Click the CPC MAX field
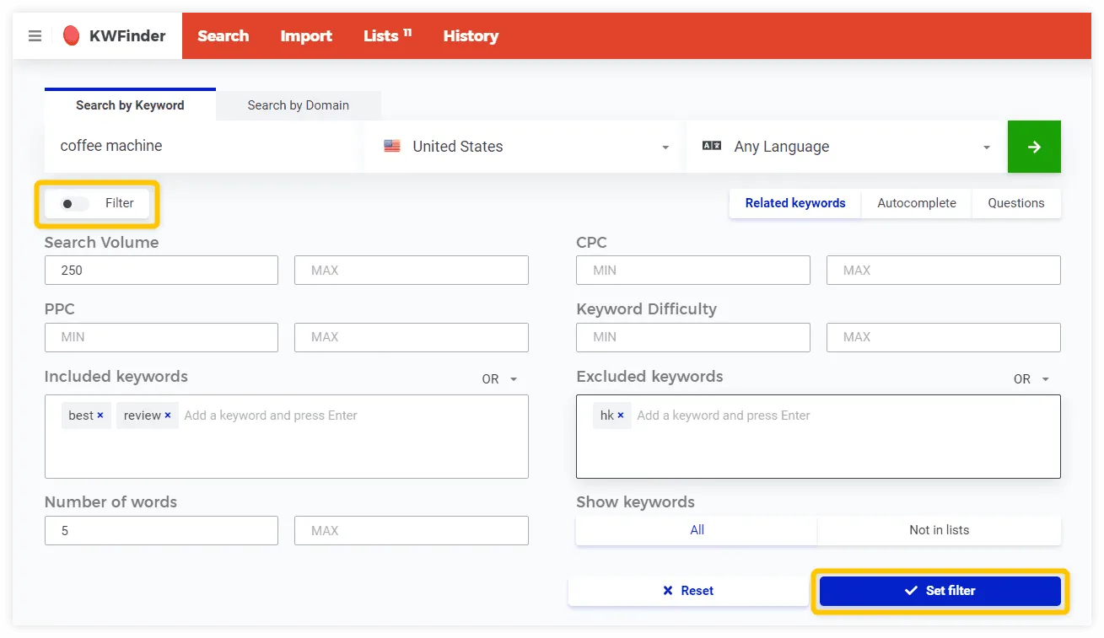The image size is (1104, 638). pyautogui.click(x=944, y=271)
